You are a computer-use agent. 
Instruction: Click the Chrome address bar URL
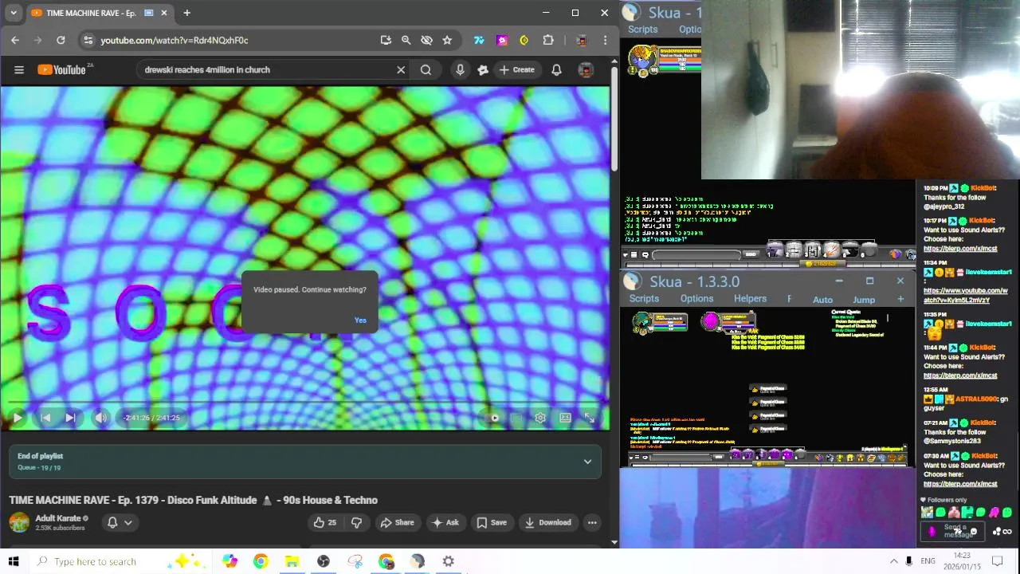(175, 40)
